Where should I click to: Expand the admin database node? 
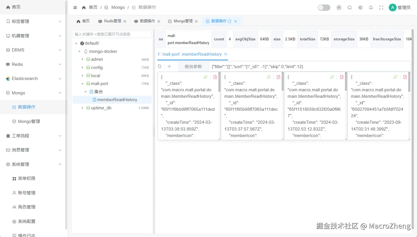pyautogui.click(x=82, y=59)
